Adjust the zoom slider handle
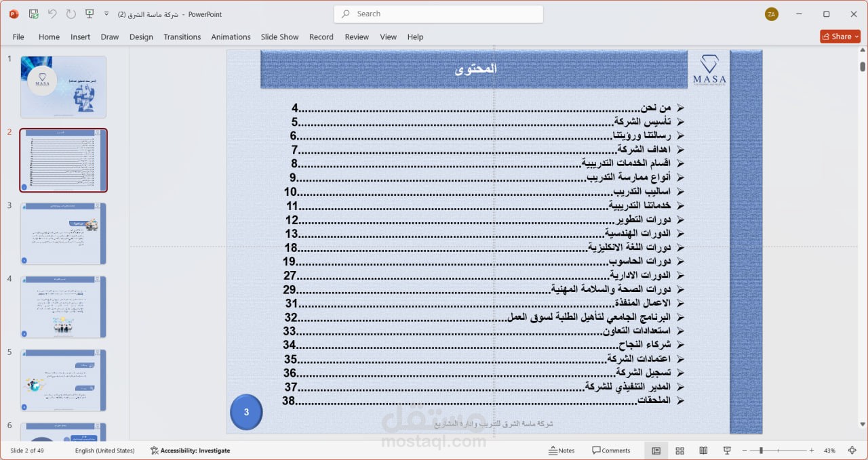The image size is (868, 460). coord(761,451)
